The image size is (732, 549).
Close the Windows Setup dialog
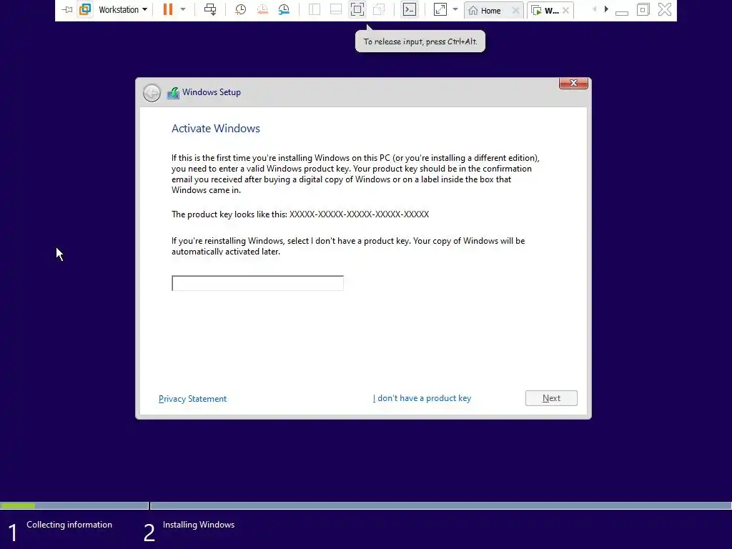click(573, 83)
